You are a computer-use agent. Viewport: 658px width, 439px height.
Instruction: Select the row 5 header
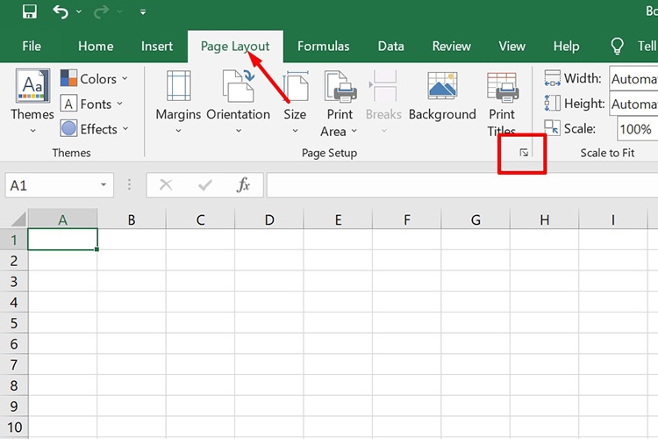pos(13,323)
